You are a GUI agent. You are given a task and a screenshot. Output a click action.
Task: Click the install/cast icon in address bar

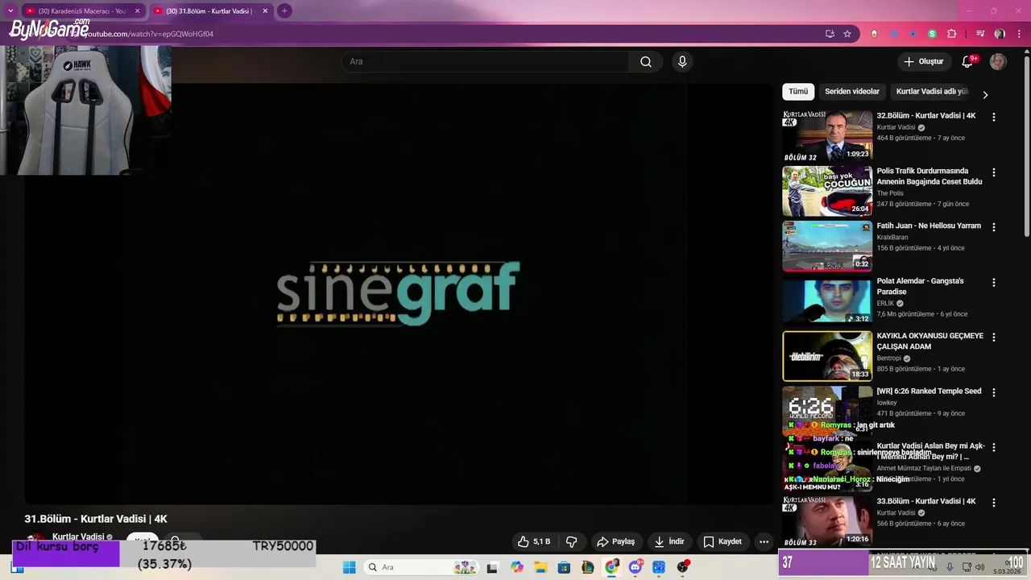click(830, 34)
